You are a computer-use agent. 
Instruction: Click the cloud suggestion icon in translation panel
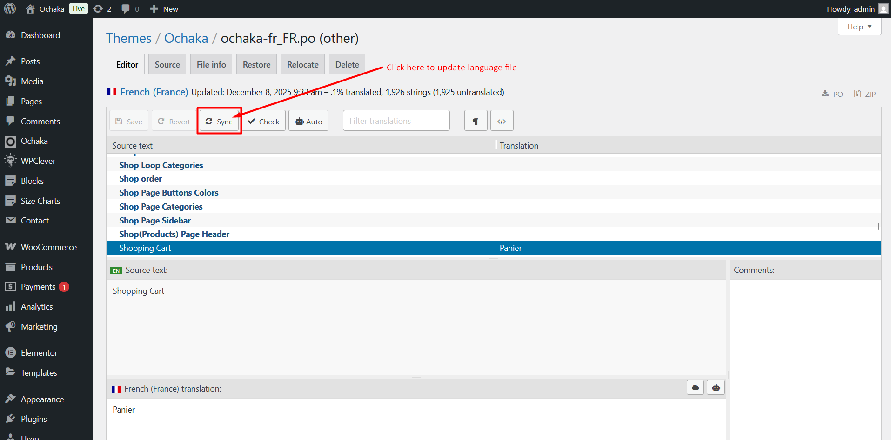695,387
